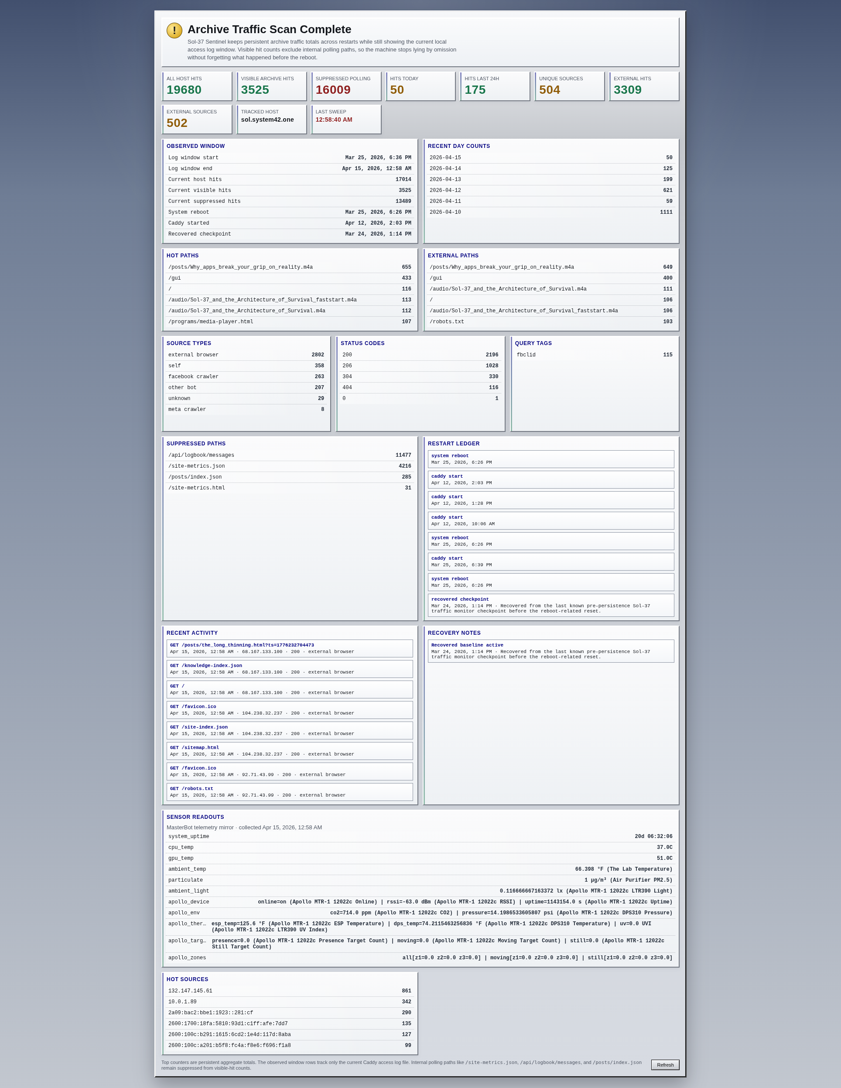This screenshot has height=1088, width=841.
Task: Open the recovered checkpoint ledger entry
Action: tap(550, 605)
